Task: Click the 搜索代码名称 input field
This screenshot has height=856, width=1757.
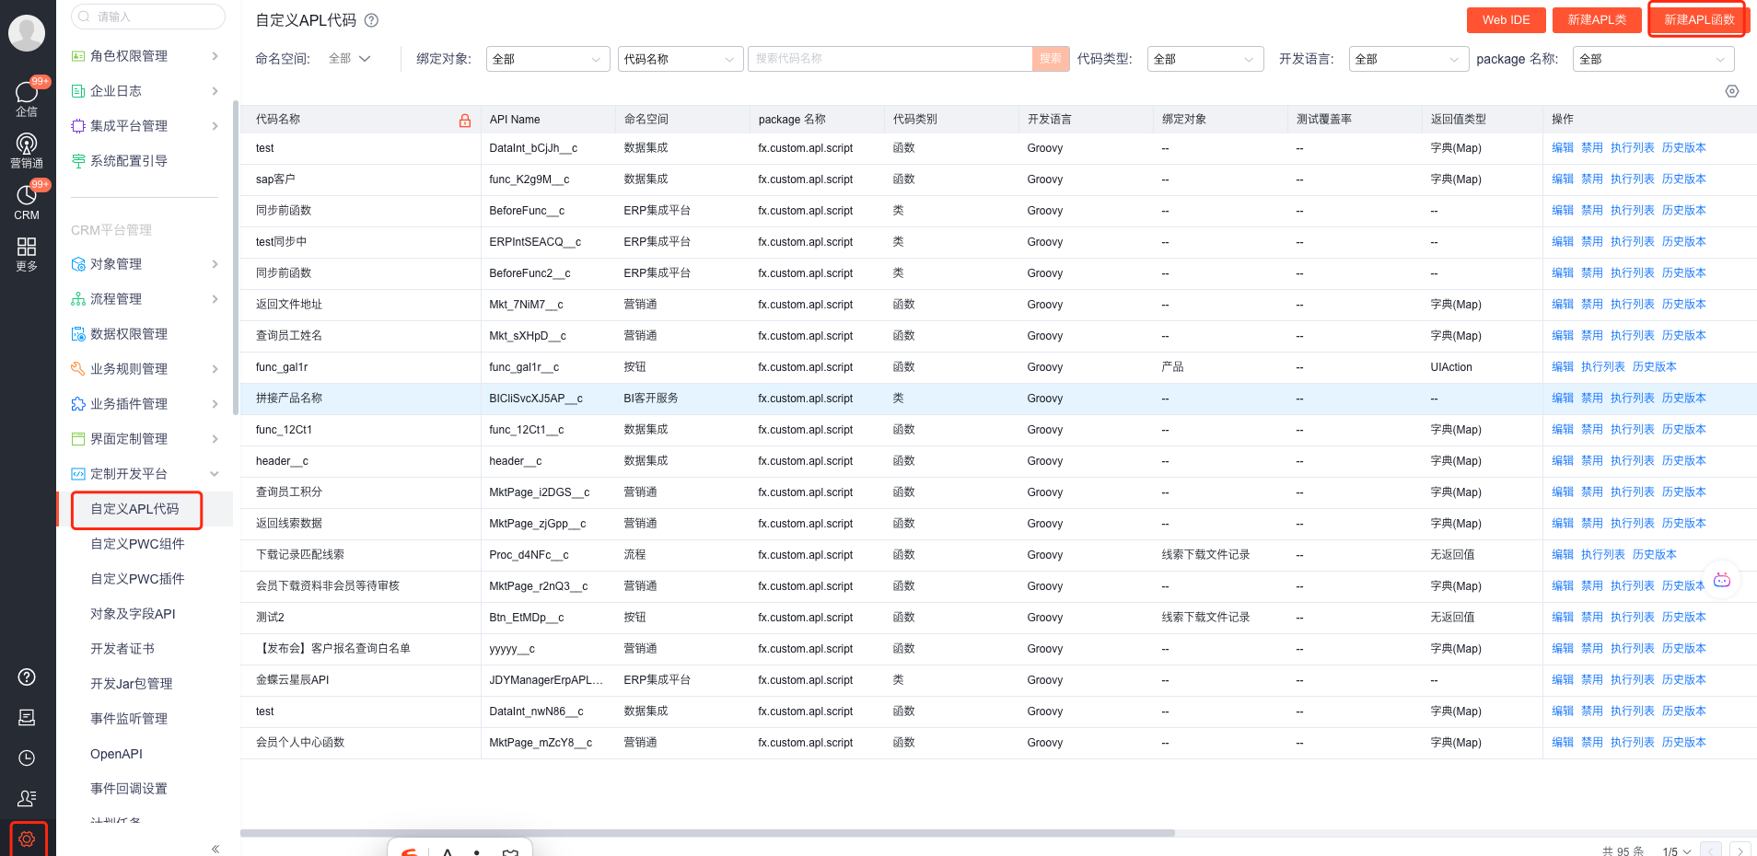Action: [890, 59]
